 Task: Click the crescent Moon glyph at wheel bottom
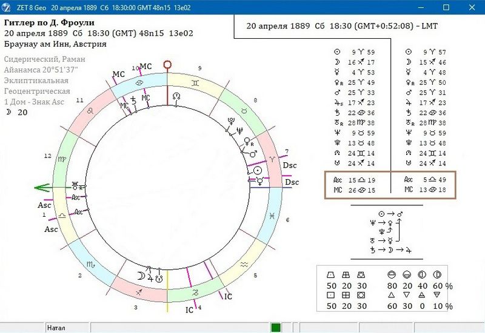[141, 276]
